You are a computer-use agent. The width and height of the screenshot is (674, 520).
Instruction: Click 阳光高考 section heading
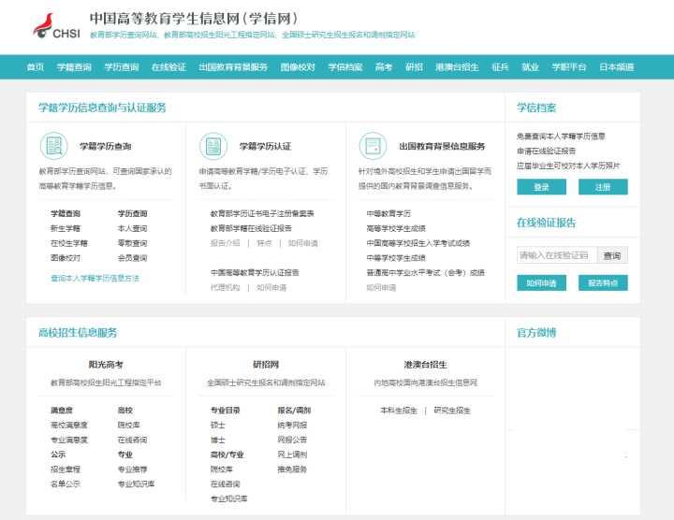click(106, 365)
